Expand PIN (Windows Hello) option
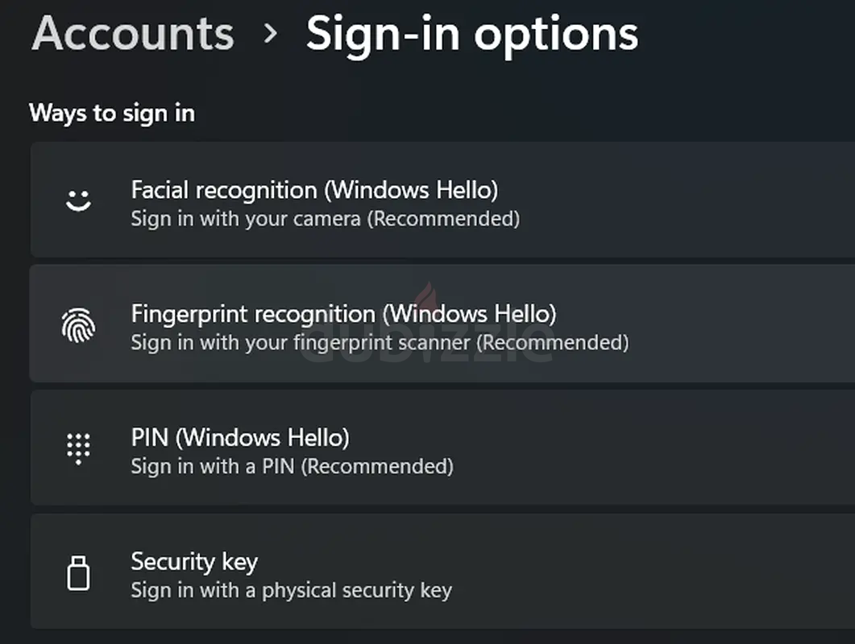The image size is (855, 644). pos(442,448)
